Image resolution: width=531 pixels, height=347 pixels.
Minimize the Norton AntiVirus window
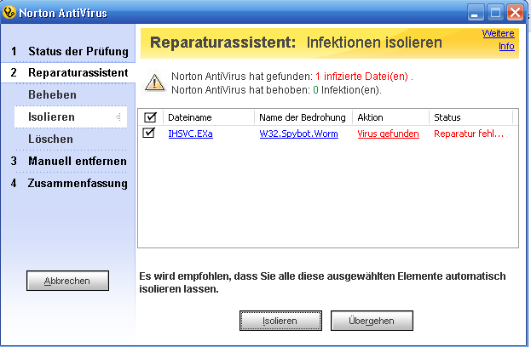476,13
